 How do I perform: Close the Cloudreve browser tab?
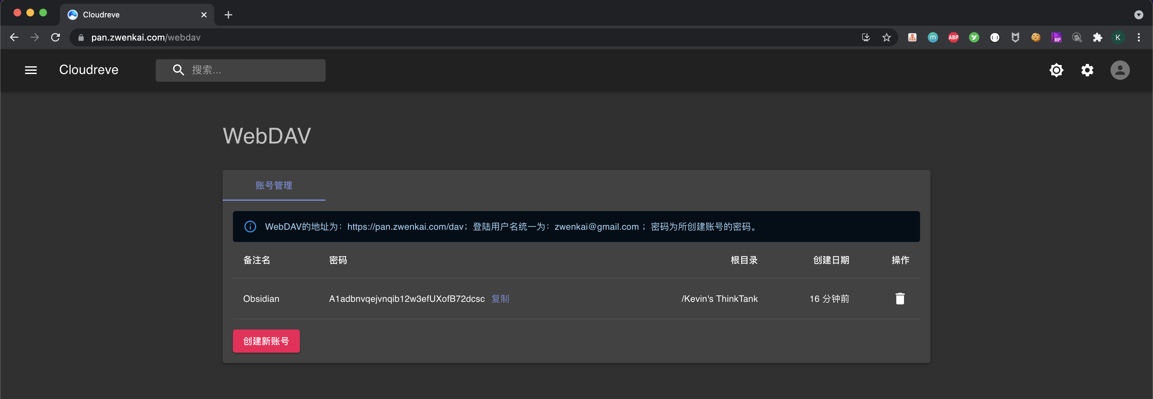pyautogui.click(x=204, y=15)
